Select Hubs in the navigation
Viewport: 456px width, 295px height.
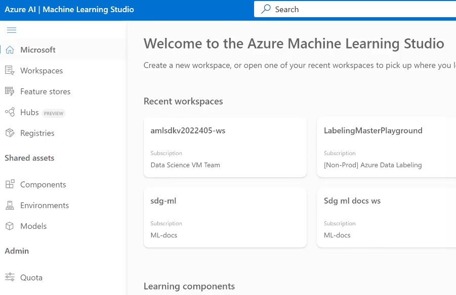pos(63,112)
